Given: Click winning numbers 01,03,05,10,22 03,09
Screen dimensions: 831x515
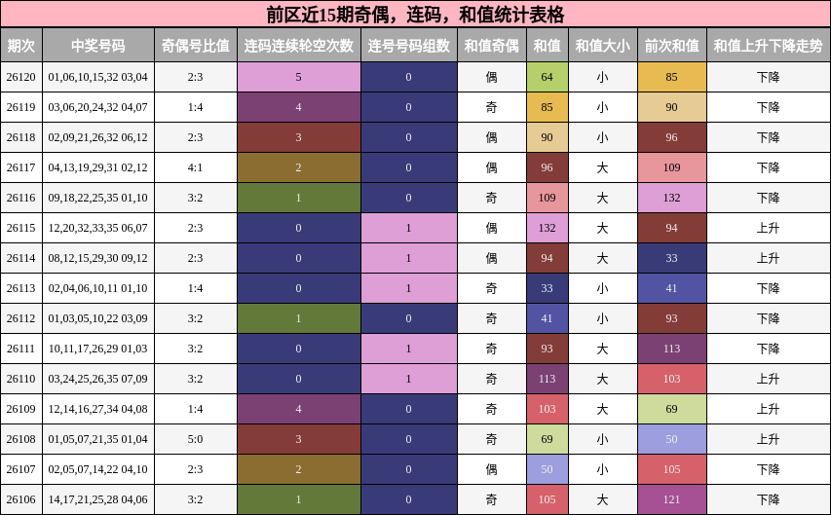Looking at the screenshot, I should coord(98,318).
